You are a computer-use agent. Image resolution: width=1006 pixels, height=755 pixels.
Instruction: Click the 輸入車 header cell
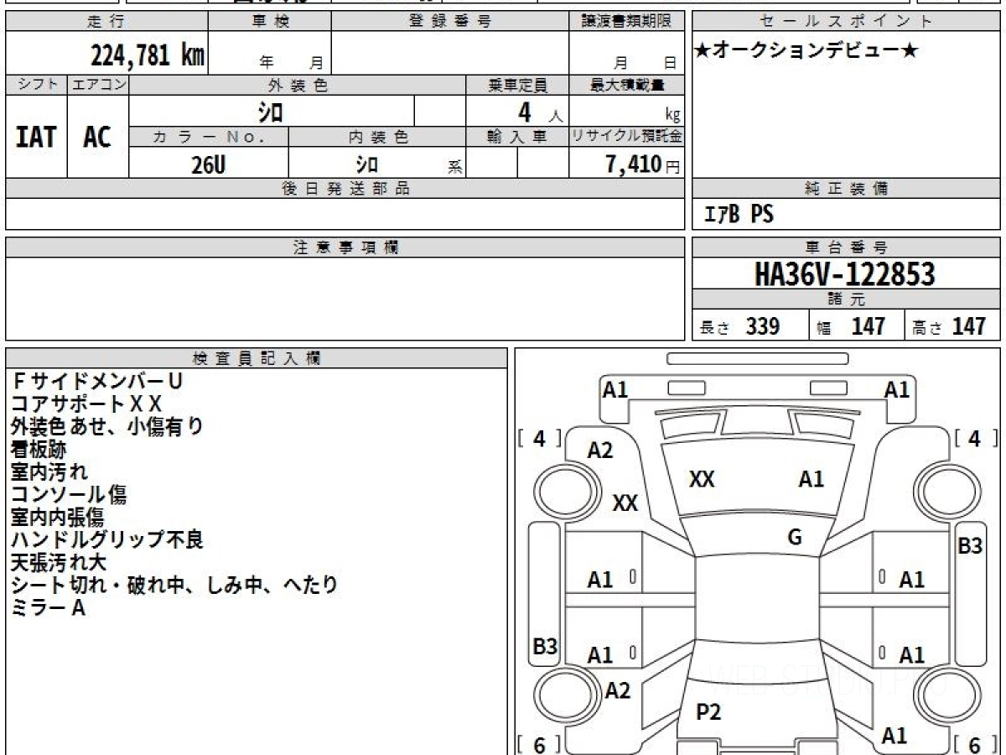[517, 137]
